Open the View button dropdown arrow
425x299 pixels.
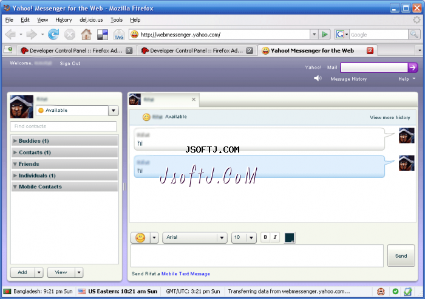click(x=79, y=272)
